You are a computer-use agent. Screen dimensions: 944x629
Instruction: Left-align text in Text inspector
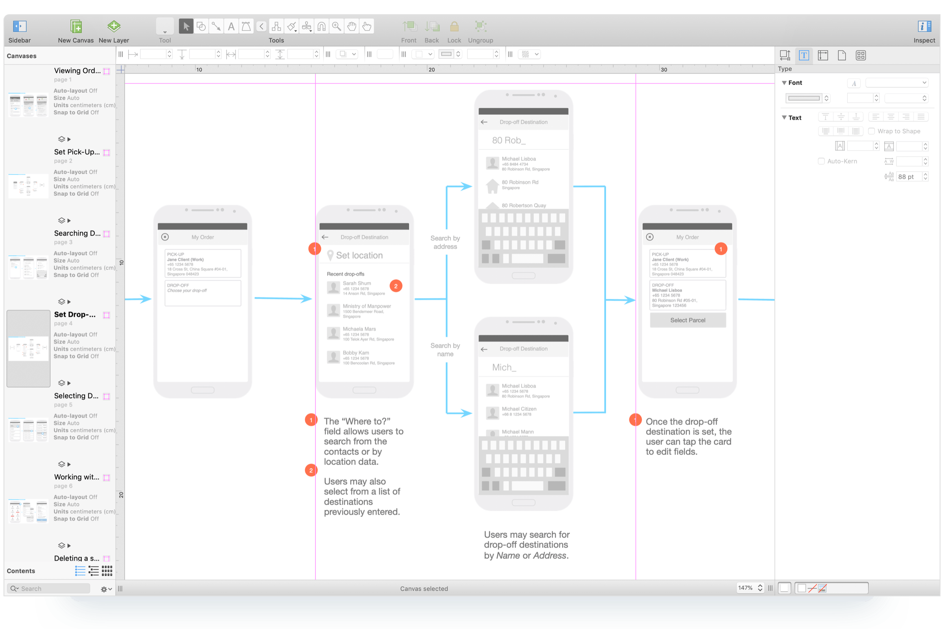tap(876, 117)
